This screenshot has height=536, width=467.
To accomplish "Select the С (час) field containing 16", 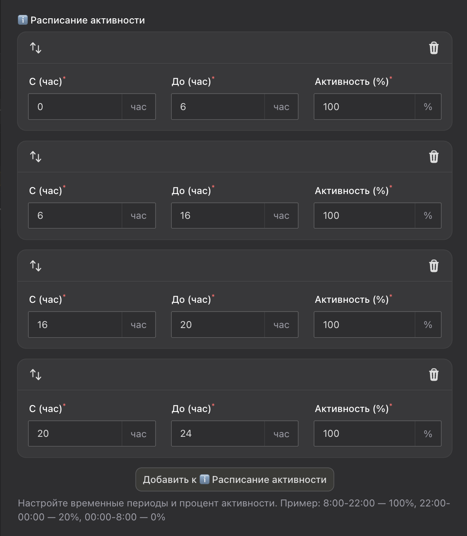I will coord(75,325).
